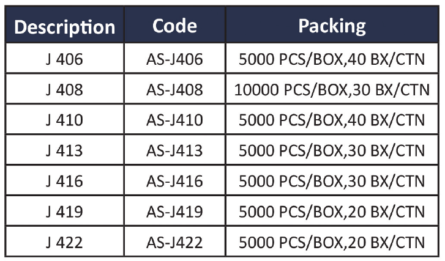This screenshot has width=445, height=261.
Task: Click the AS-J416 code cell
Action: pos(174,181)
